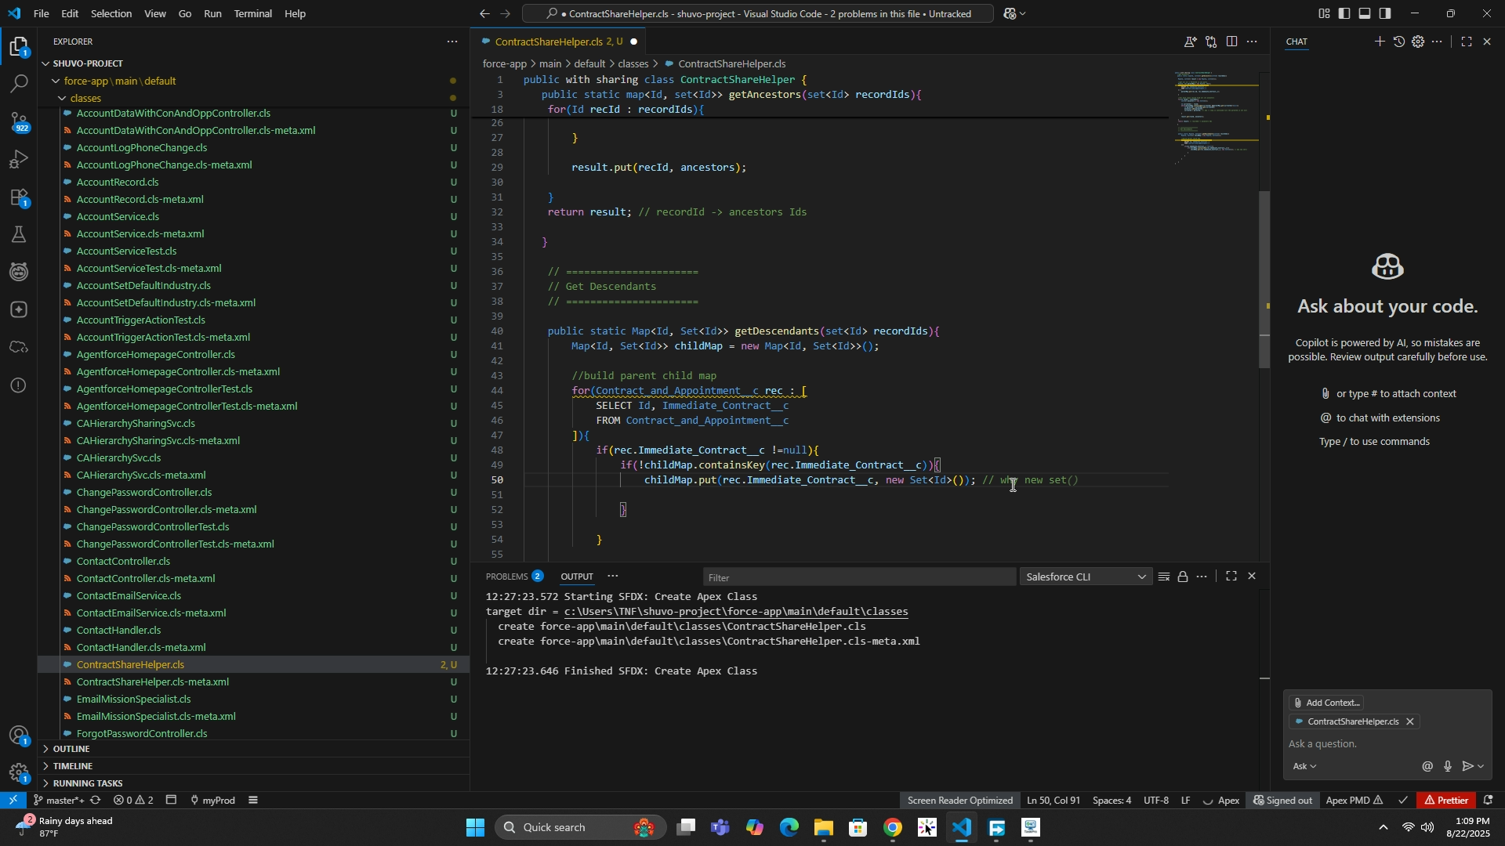Collapse the classes folder
This screenshot has height=846, width=1505.
coord(85,98)
